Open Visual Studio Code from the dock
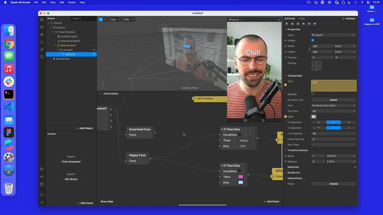Image resolution: width=383 pixels, height=215 pixels. point(9,107)
